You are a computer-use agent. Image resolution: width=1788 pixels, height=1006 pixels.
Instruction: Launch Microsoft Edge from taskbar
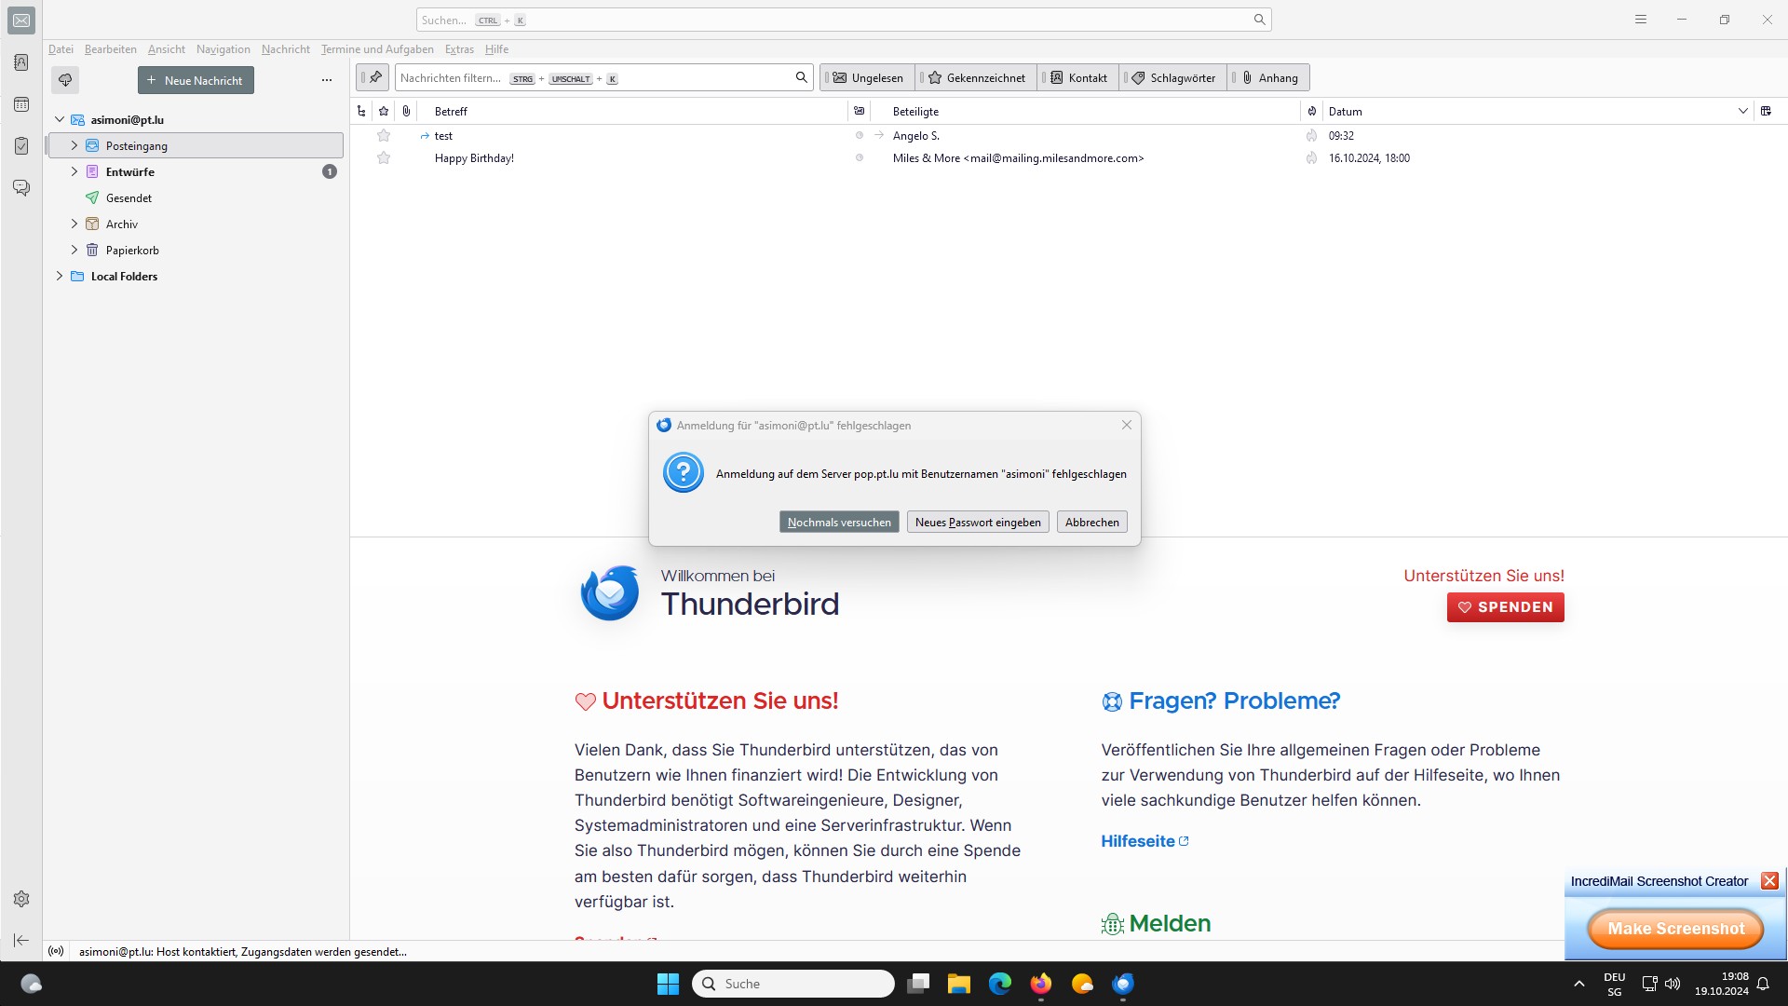[1000, 984]
